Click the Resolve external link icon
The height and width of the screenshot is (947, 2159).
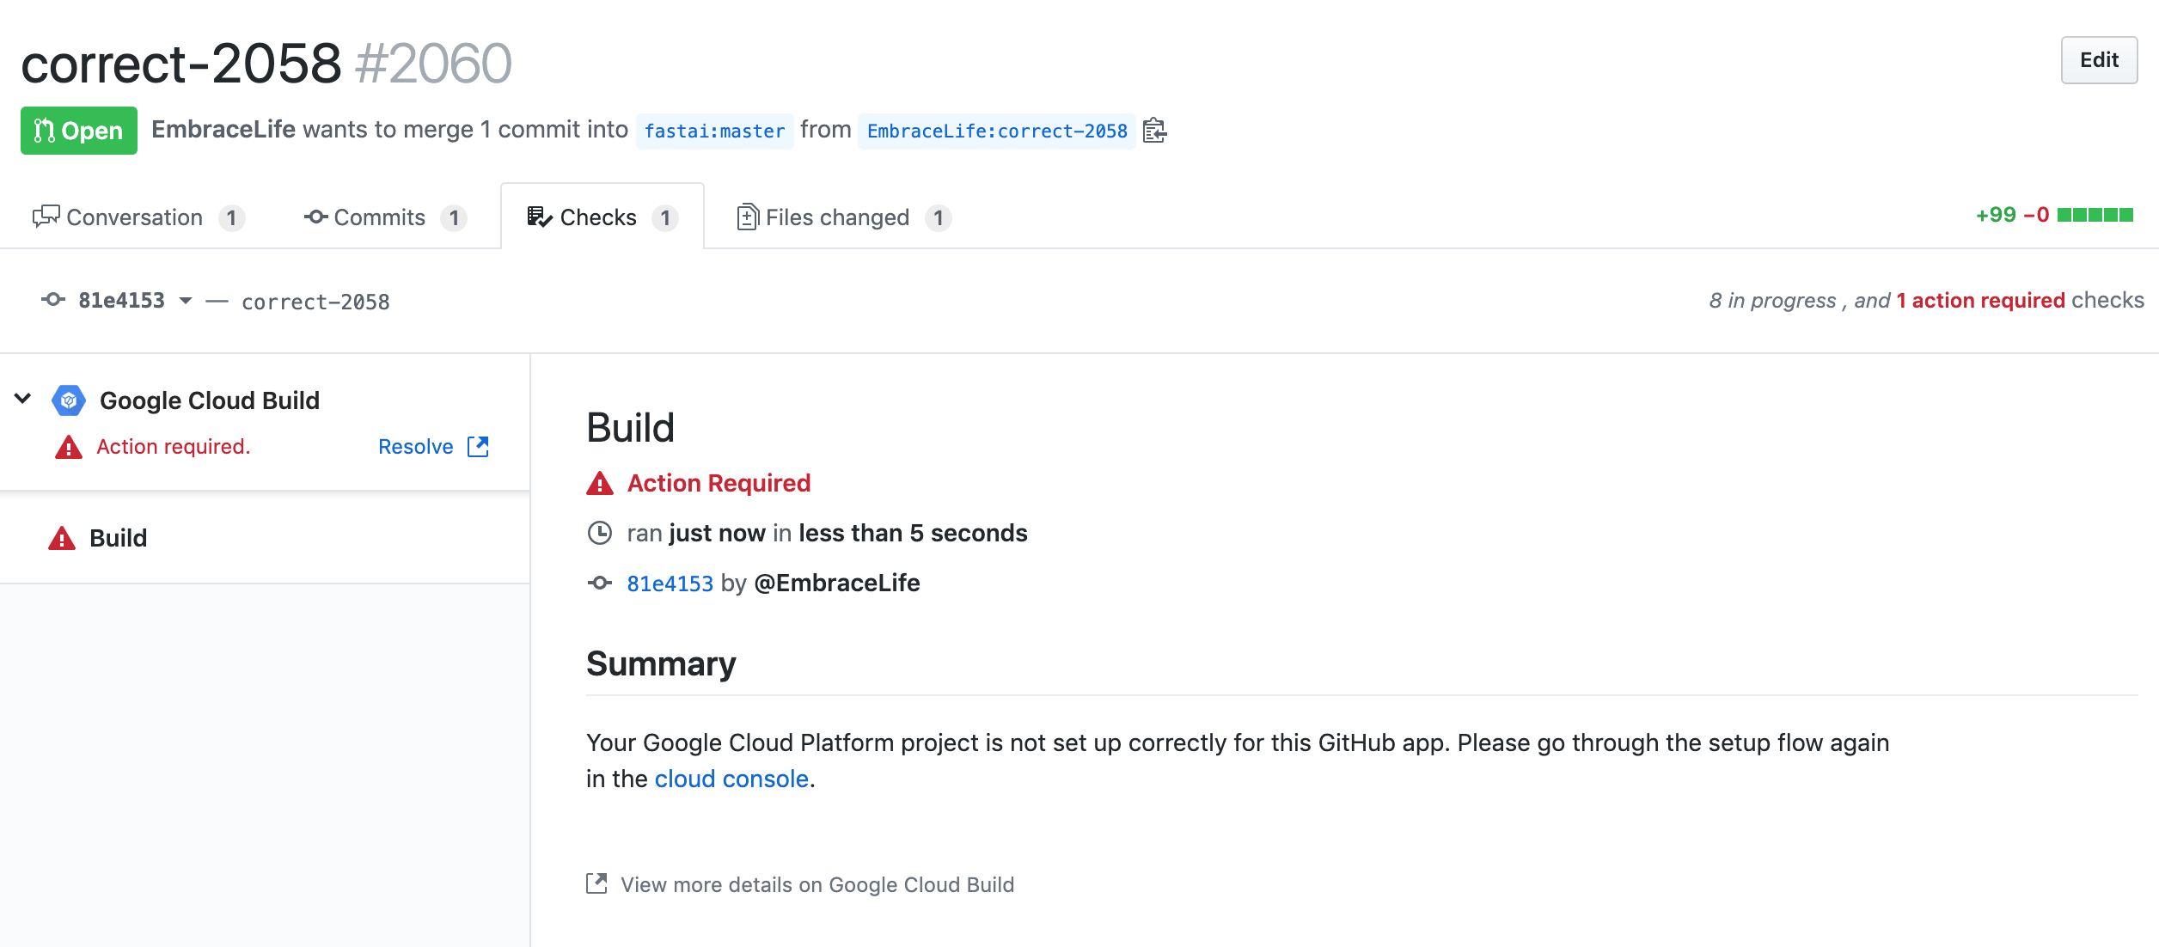478,447
